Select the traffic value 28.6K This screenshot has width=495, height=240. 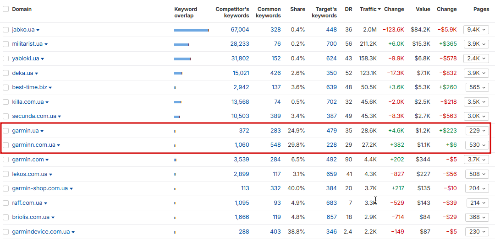pos(369,130)
